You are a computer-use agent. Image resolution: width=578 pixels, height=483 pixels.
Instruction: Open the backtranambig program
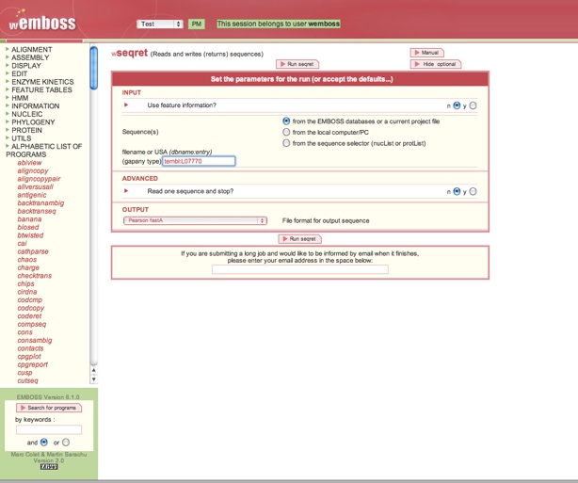coord(40,203)
